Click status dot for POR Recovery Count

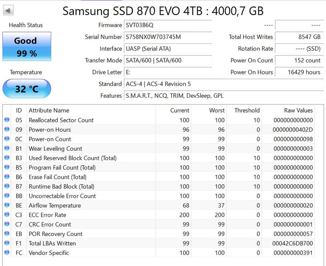[7, 233]
